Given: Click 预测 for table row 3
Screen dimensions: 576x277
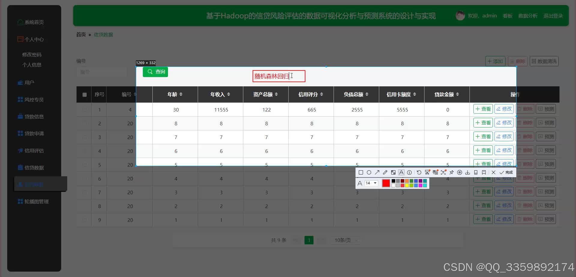Looking at the screenshot, I should (x=546, y=136).
